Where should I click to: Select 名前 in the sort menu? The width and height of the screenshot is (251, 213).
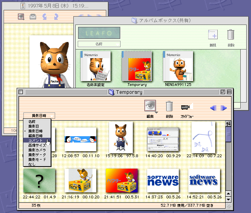tap(37, 122)
